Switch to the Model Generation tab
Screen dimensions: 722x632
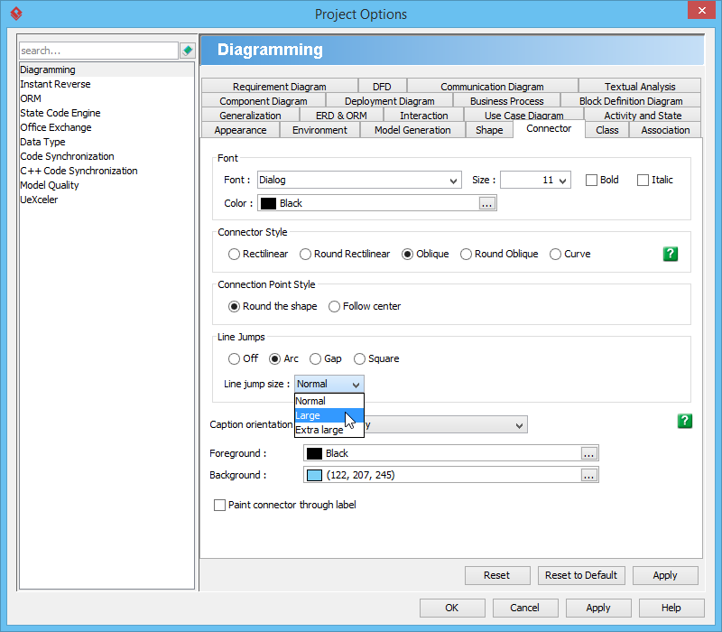click(x=412, y=130)
